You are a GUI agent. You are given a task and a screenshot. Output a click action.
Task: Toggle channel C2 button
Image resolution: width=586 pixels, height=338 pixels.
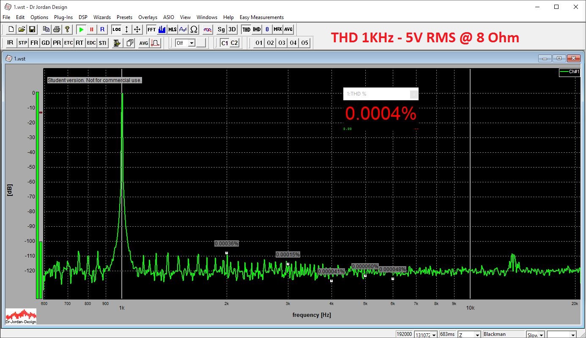click(x=234, y=43)
